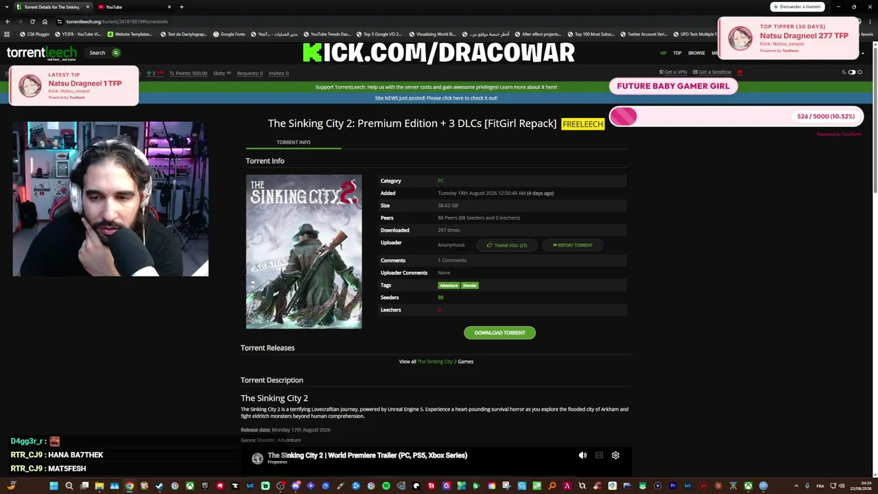Click the FRA language indicator in taskbar

point(820,486)
